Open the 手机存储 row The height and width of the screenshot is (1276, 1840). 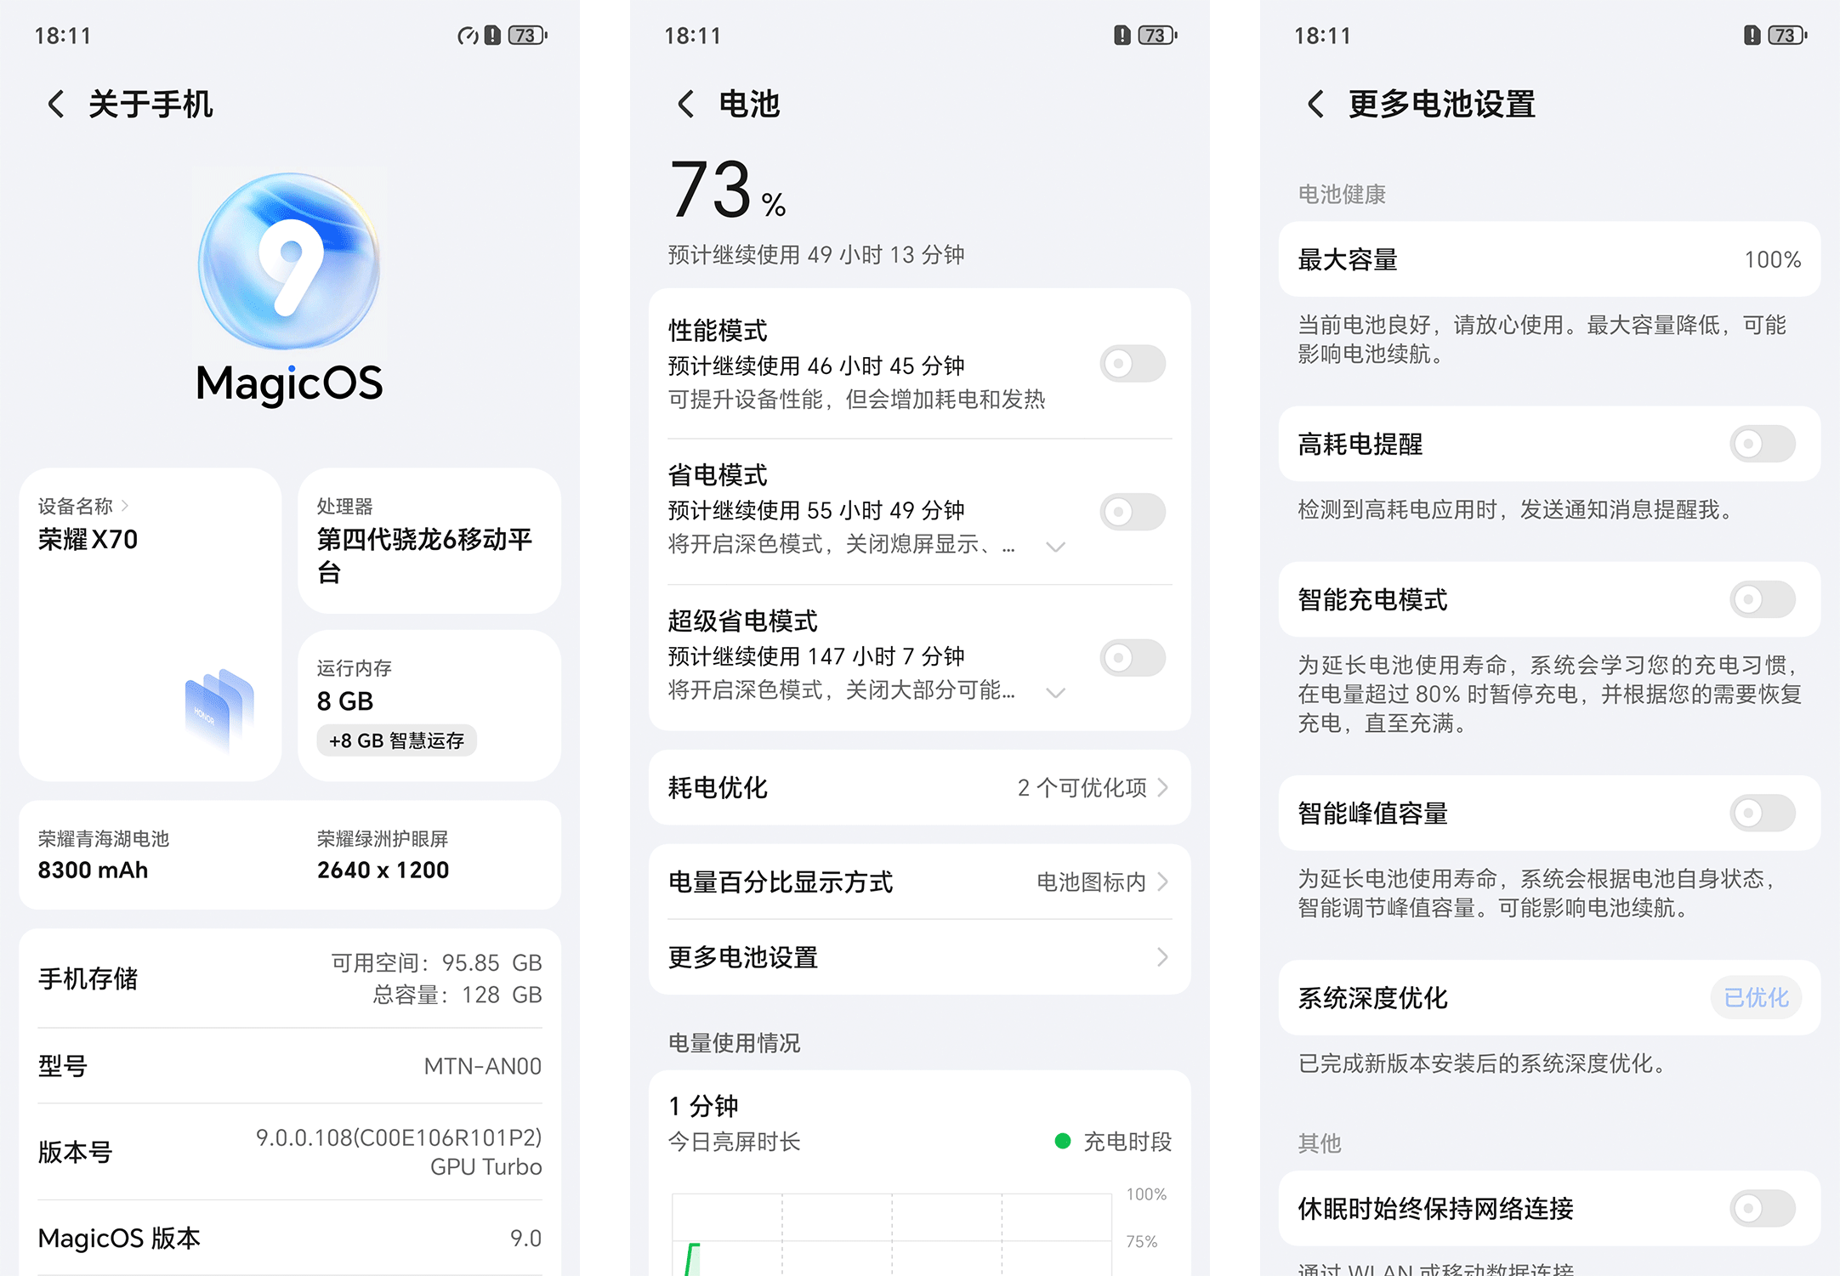coord(290,978)
